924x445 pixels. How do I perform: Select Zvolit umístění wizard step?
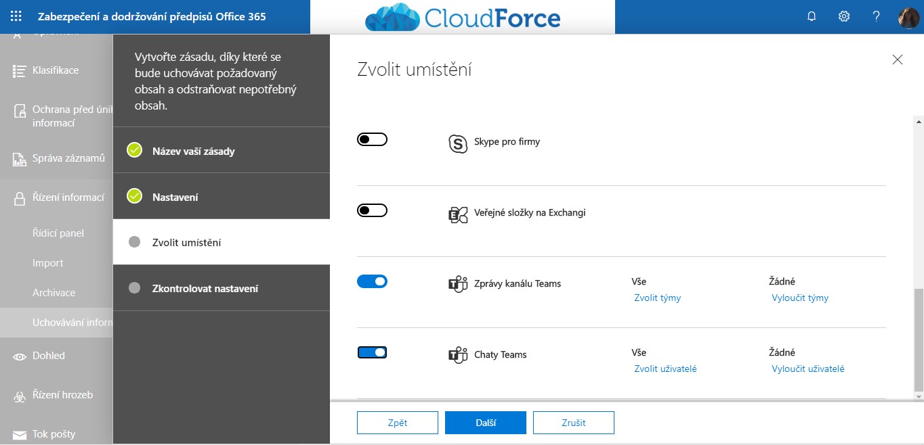click(x=222, y=242)
